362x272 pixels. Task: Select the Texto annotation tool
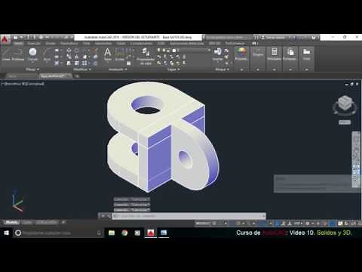(x=108, y=54)
